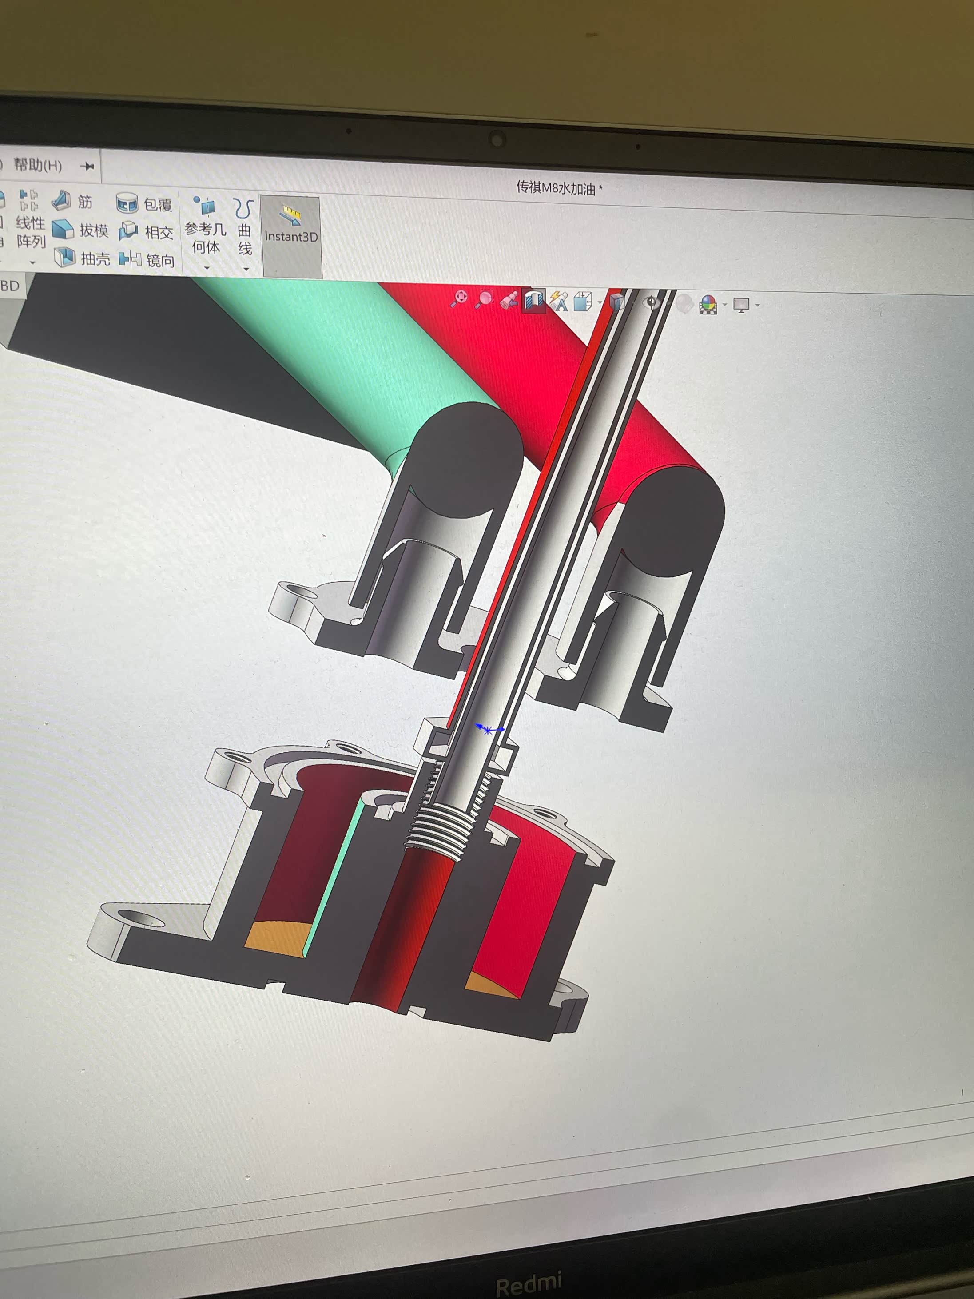Screen dimensions: 974x1299
Task: Click the menu bar pin button
Action: coord(87,167)
